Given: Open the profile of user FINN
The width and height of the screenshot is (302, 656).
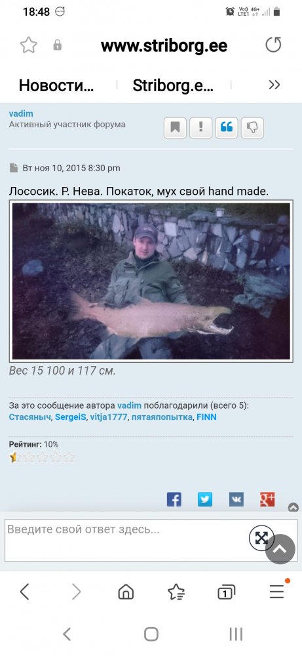Looking at the screenshot, I should click(207, 417).
